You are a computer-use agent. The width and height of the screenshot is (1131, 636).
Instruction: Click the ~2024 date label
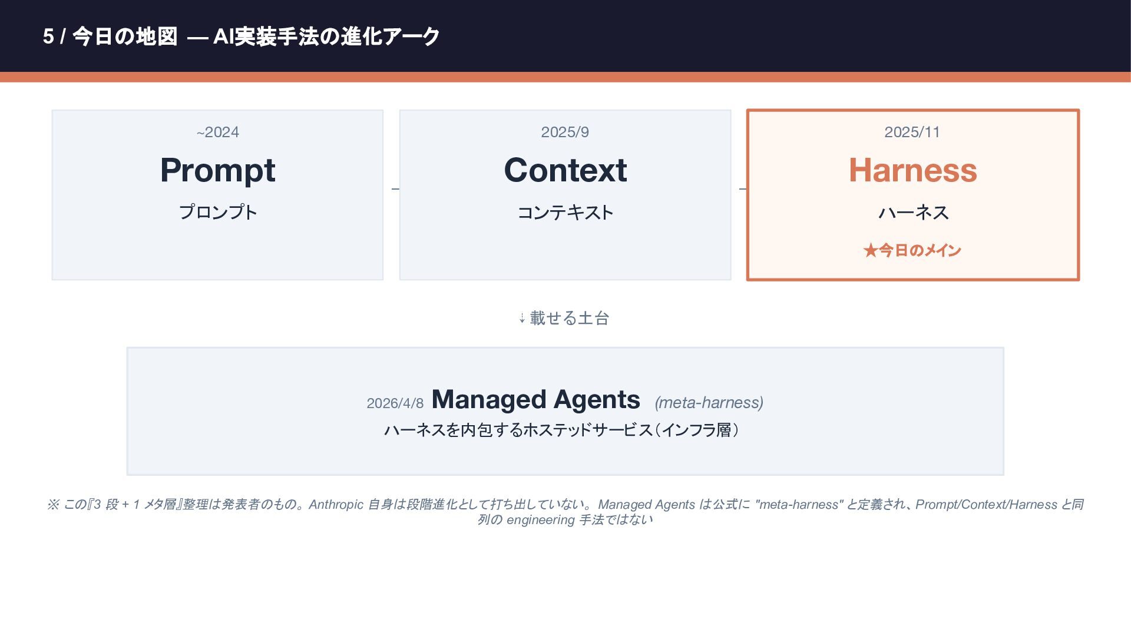(x=217, y=132)
